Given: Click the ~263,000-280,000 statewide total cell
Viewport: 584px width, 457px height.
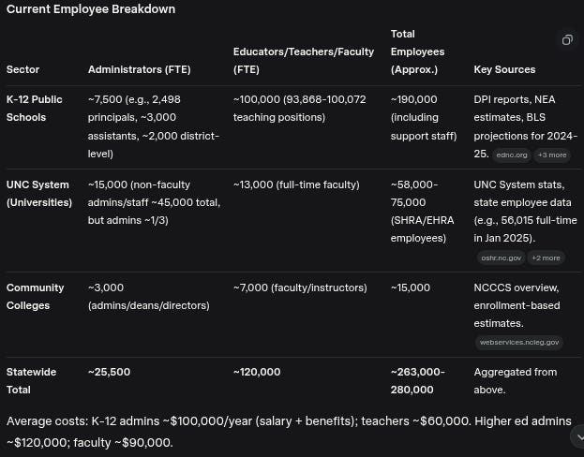Looking at the screenshot, I should coord(417,381).
